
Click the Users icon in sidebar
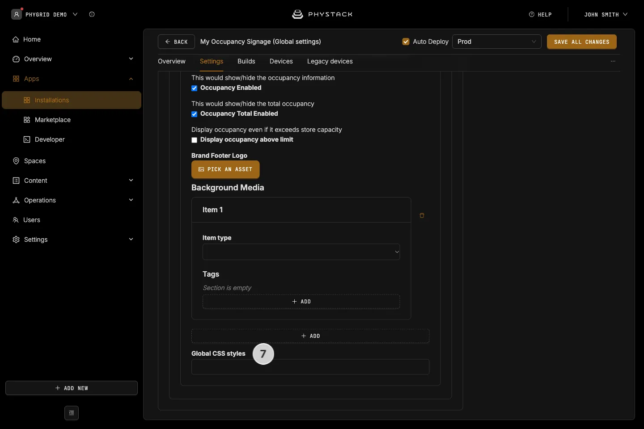click(16, 220)
